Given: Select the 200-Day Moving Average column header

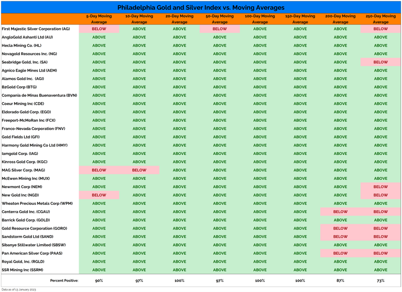Looking at the screenshot, I should click(x=340, y=19).
